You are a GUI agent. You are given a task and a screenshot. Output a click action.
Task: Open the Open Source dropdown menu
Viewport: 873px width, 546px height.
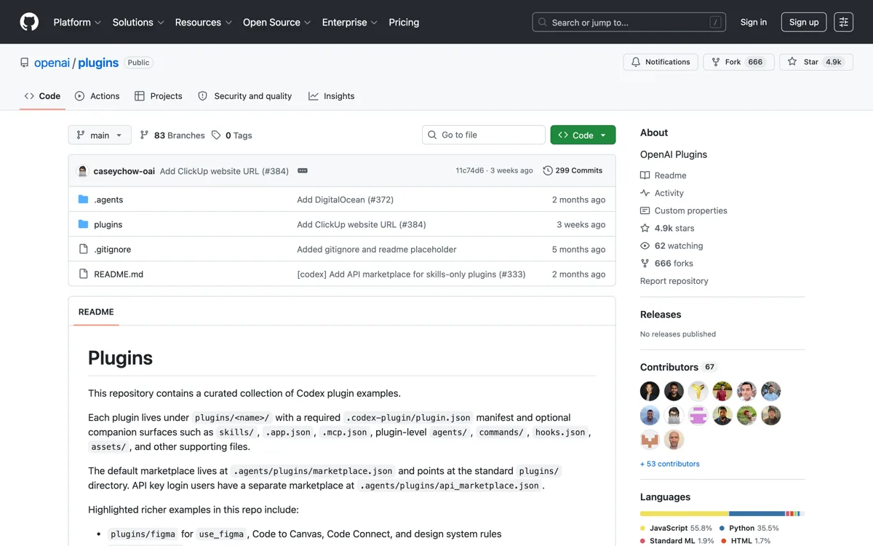[x=276, y=23]
